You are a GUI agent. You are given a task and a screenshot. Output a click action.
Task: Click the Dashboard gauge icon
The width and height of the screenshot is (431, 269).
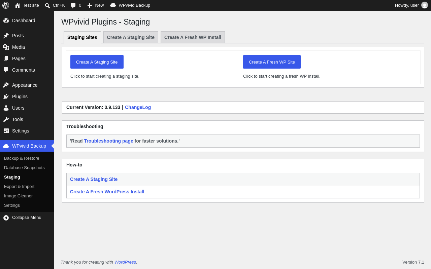pos(6,21)
